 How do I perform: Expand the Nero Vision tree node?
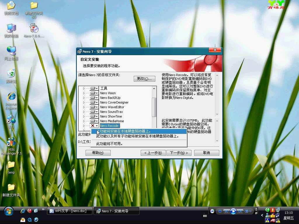tap(84, 93)
